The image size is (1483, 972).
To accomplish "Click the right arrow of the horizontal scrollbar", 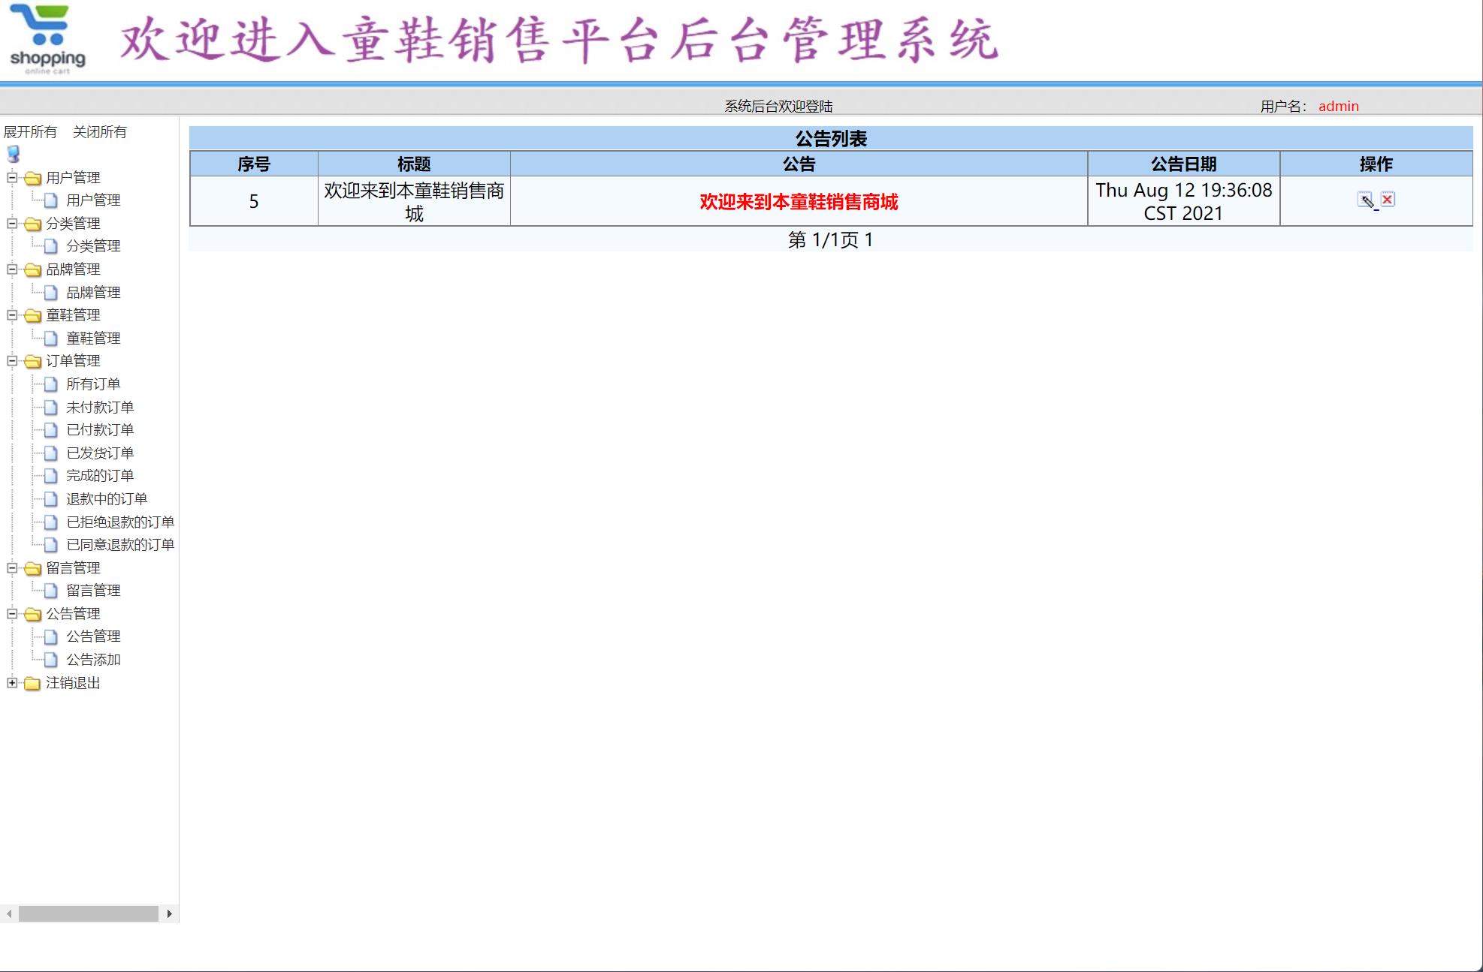I will coord(170,913).
